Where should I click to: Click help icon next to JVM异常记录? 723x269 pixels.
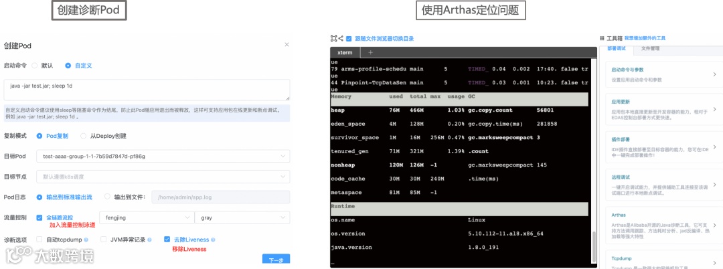point(150,240)
